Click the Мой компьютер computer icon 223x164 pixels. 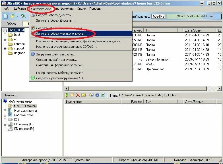click(x=5, y=101)
